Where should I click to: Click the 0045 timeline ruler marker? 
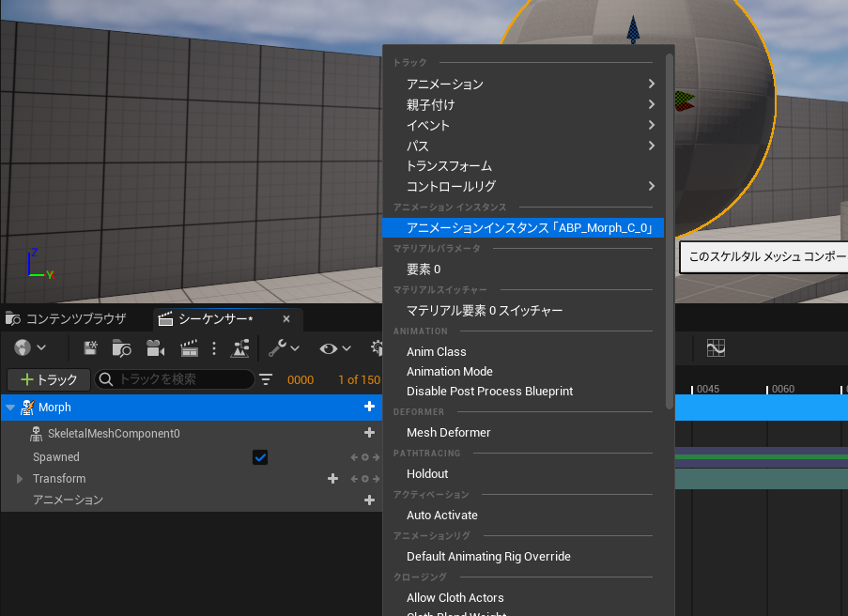707,389
